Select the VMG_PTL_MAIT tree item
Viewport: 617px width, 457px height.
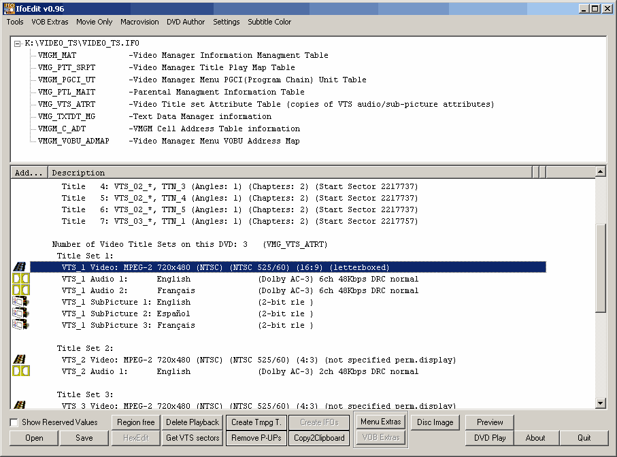(67, 92)
